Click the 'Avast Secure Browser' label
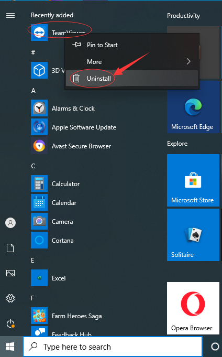 [81, 146]
